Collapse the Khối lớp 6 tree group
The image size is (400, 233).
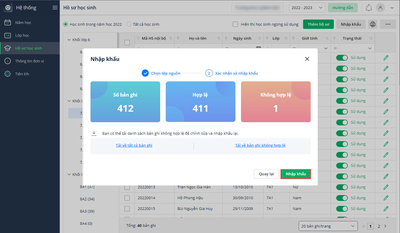click(69, 40)
